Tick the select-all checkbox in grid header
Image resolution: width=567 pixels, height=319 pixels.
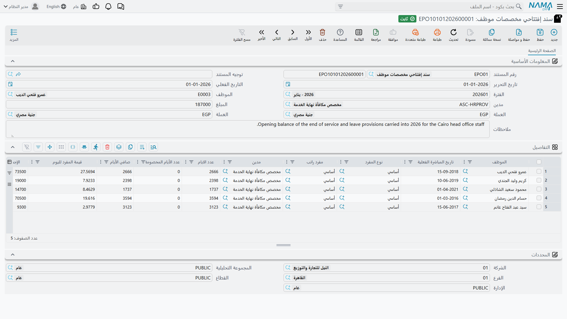point(539,162)
